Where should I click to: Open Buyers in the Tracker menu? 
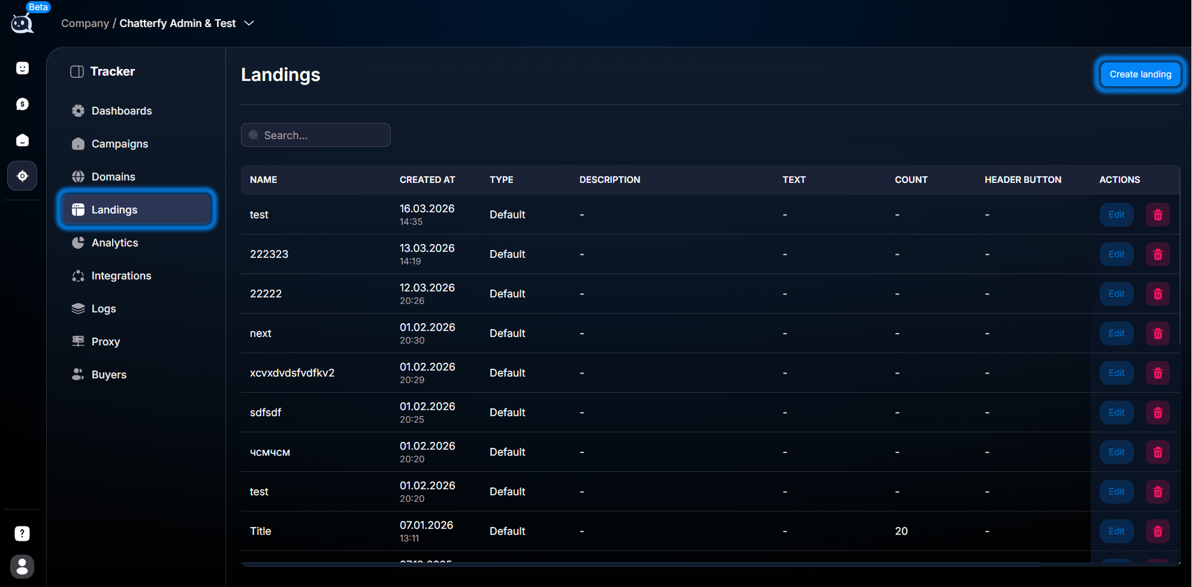click(x=136, y=375)
